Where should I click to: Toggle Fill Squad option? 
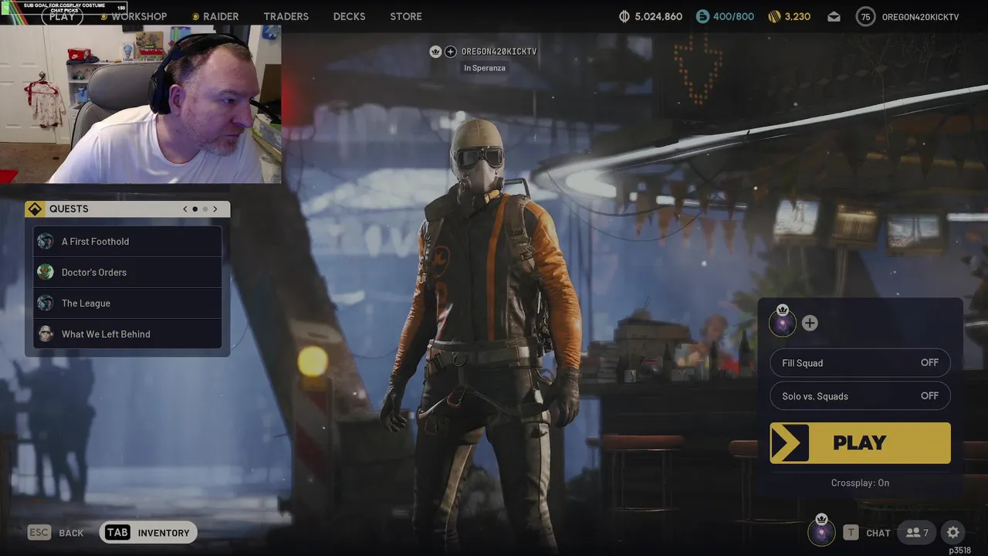point(860,363)
